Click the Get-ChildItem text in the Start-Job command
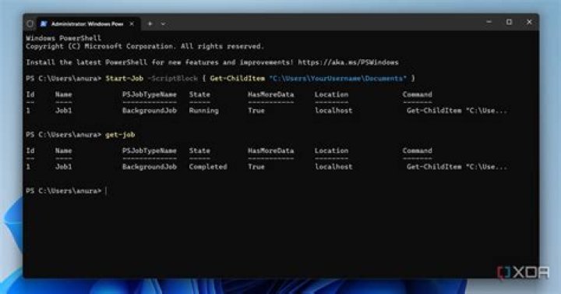561x294 pixels. tap(238, 79)
